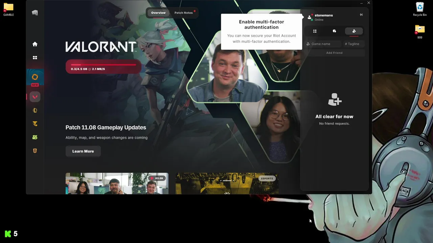This screenshot has width=433, height=243.
Task: Click the Online status label
Action: click(319, 20)
